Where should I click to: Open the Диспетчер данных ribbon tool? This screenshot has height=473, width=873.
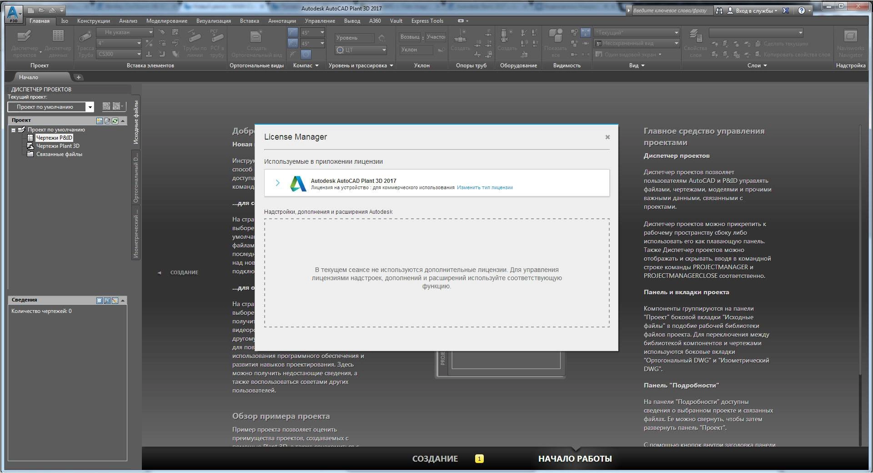click(x=58, y=44)
